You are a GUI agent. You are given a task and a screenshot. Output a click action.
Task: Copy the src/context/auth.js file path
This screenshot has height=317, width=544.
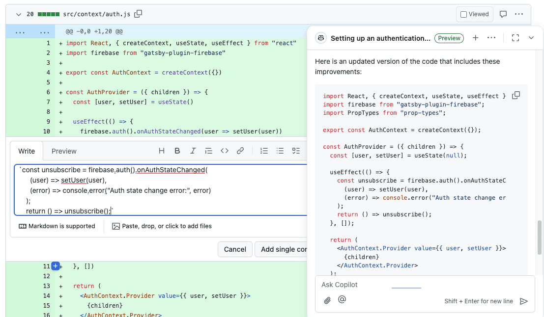(x=138, y=14)
